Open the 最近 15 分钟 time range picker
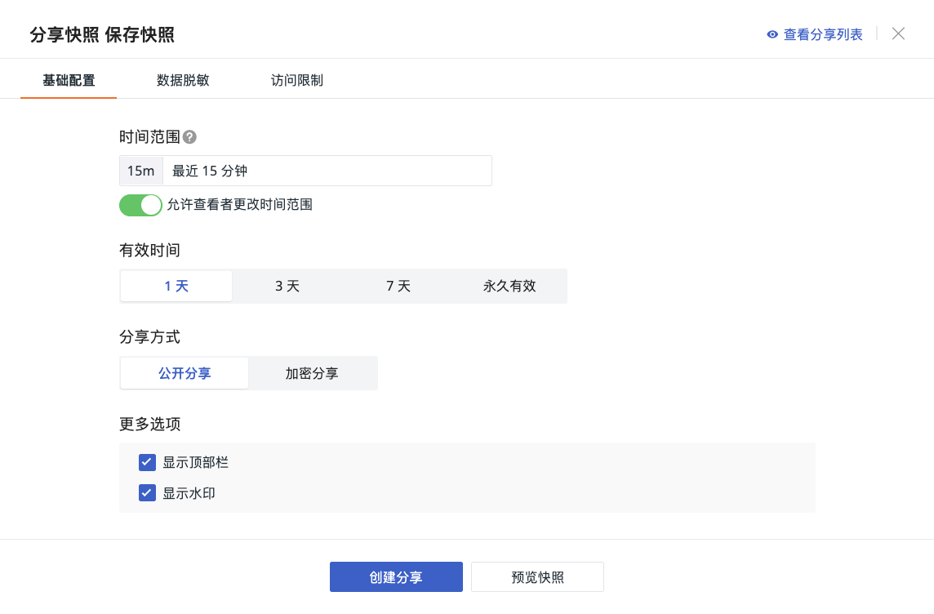The height and width of the screenshot is (614, 934). click(327, 171)
